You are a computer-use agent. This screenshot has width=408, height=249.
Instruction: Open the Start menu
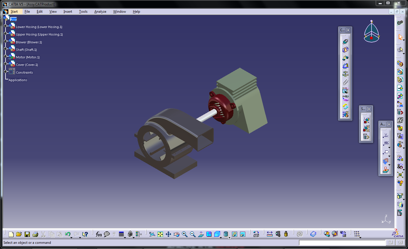[x=14, y=12]
